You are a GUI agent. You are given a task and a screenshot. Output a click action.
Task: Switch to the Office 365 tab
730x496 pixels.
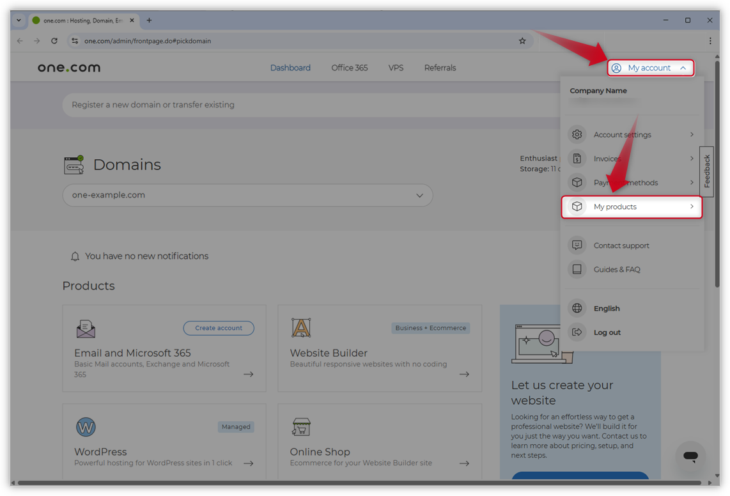tap(349, 68)
